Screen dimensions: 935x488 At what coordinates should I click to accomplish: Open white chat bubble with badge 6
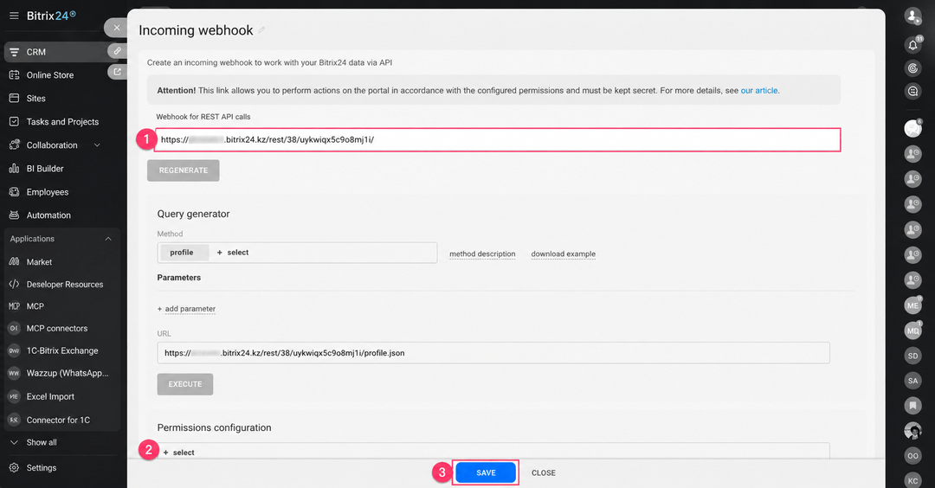pyautogui.click(x=912, y=128)
